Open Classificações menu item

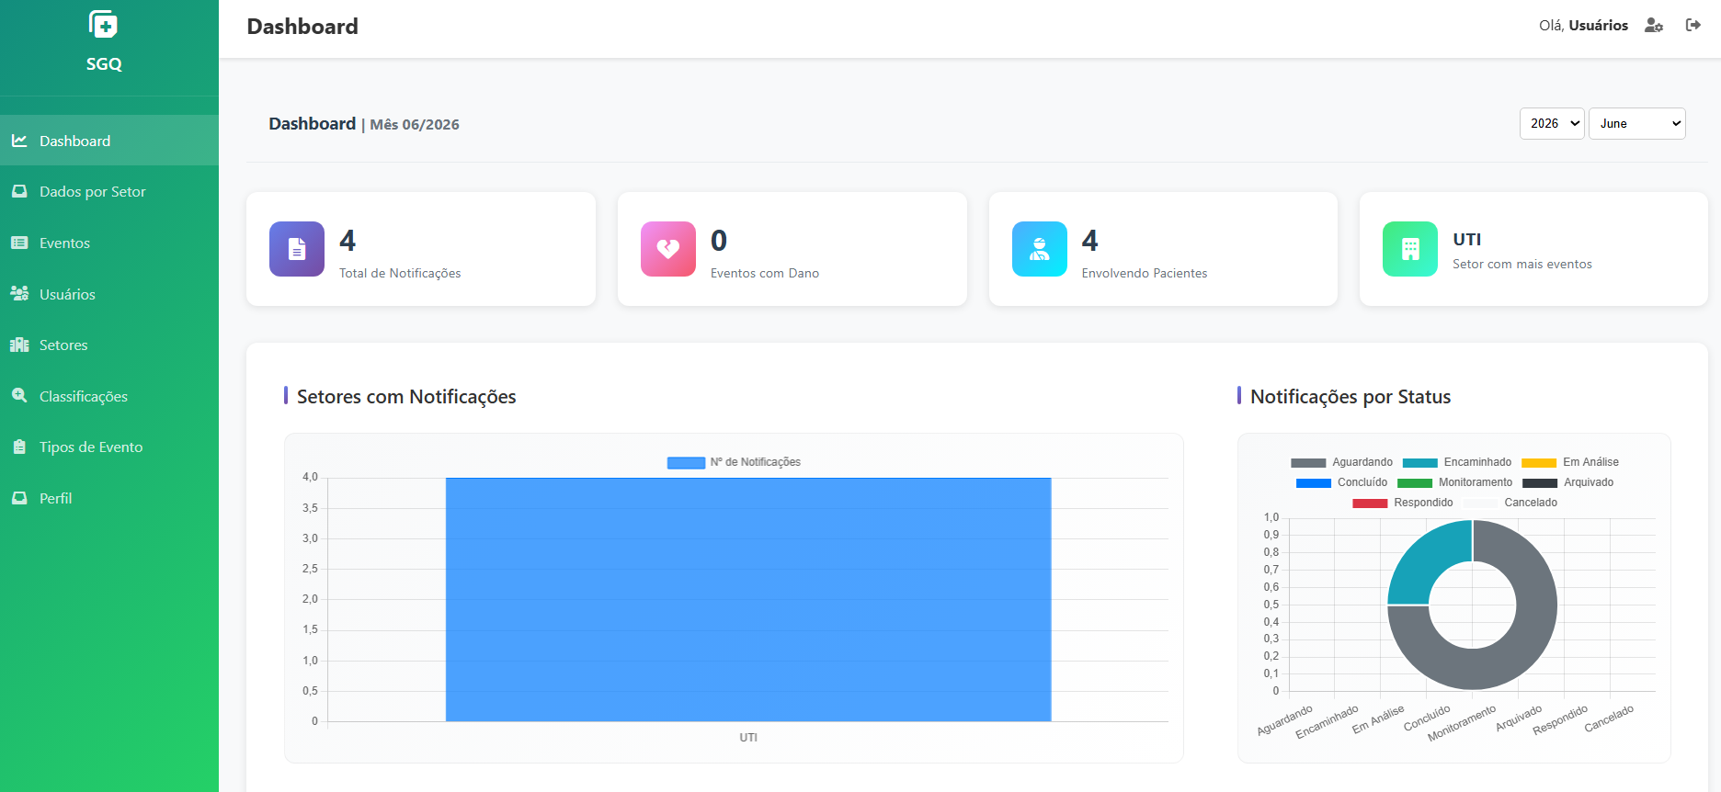109,396
